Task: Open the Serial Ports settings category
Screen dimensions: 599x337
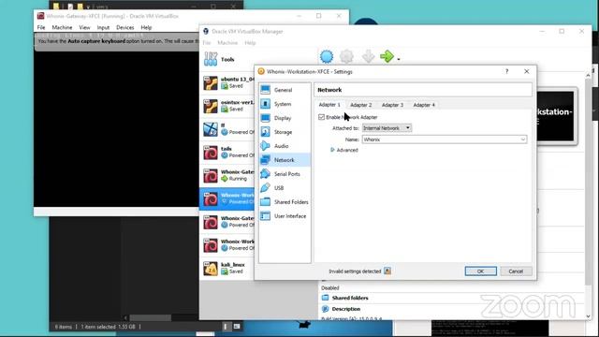Action: click(x=285, y=174)
